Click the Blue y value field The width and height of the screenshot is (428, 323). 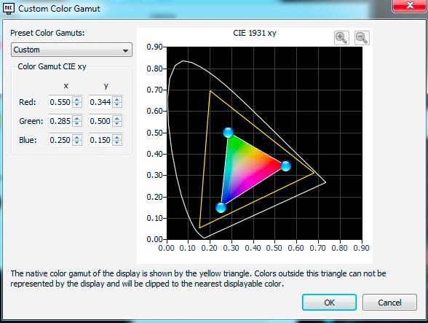point(100,140)
